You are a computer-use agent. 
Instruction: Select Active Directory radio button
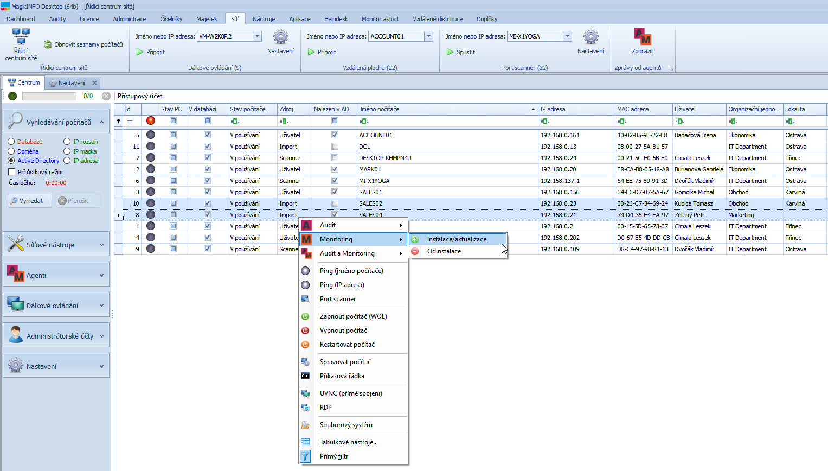[x=11, y=161]
